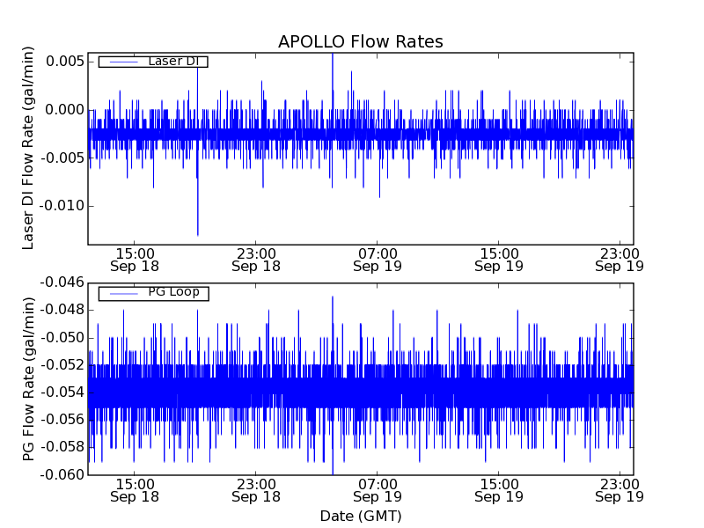Click the -0.056 tick label on bottom plot
This screenshot has width=704, height=528.
tap(62, 420)
